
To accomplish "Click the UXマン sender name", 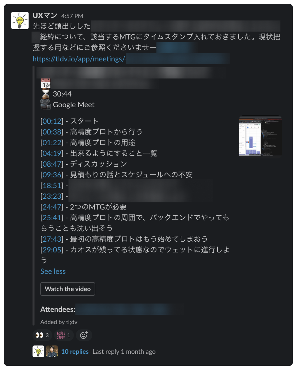I will [45, 16].
